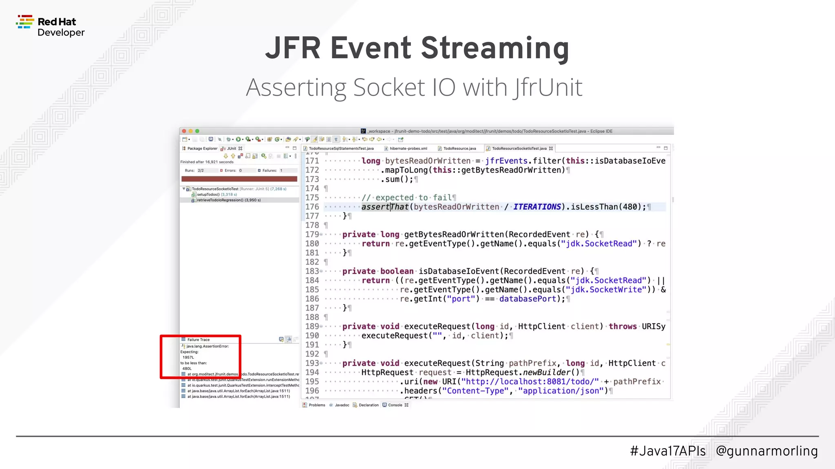The width and height of the screenshot is (835, 469).
Task: Switch to the Package Explorer tab
Action: (x=199, y=149)
